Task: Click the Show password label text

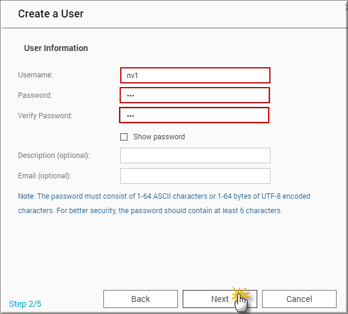Action: (159, 137)
